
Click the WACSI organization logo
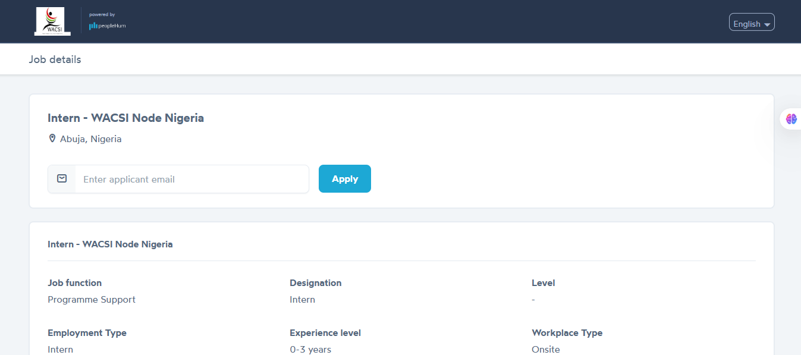pos(52,21)
